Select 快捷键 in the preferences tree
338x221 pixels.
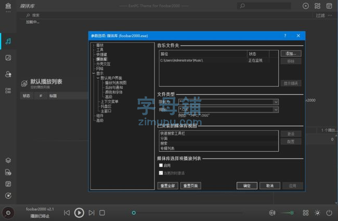pyautogui.click(x=101, y=55)
